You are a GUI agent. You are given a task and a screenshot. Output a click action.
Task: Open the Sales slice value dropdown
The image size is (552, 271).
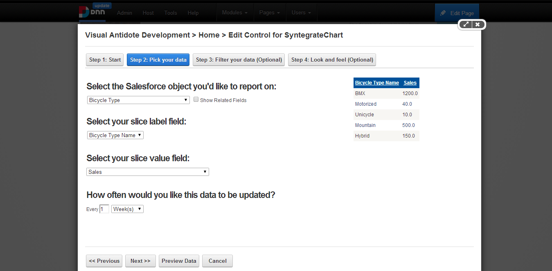click(148, 172)
